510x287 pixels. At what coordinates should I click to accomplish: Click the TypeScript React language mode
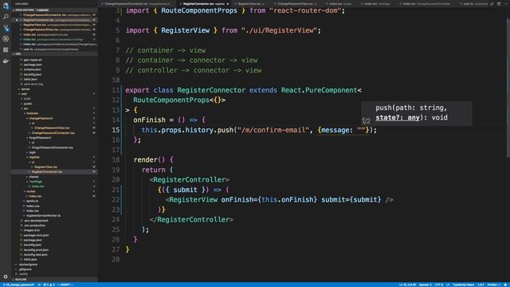tap(464, 285)
